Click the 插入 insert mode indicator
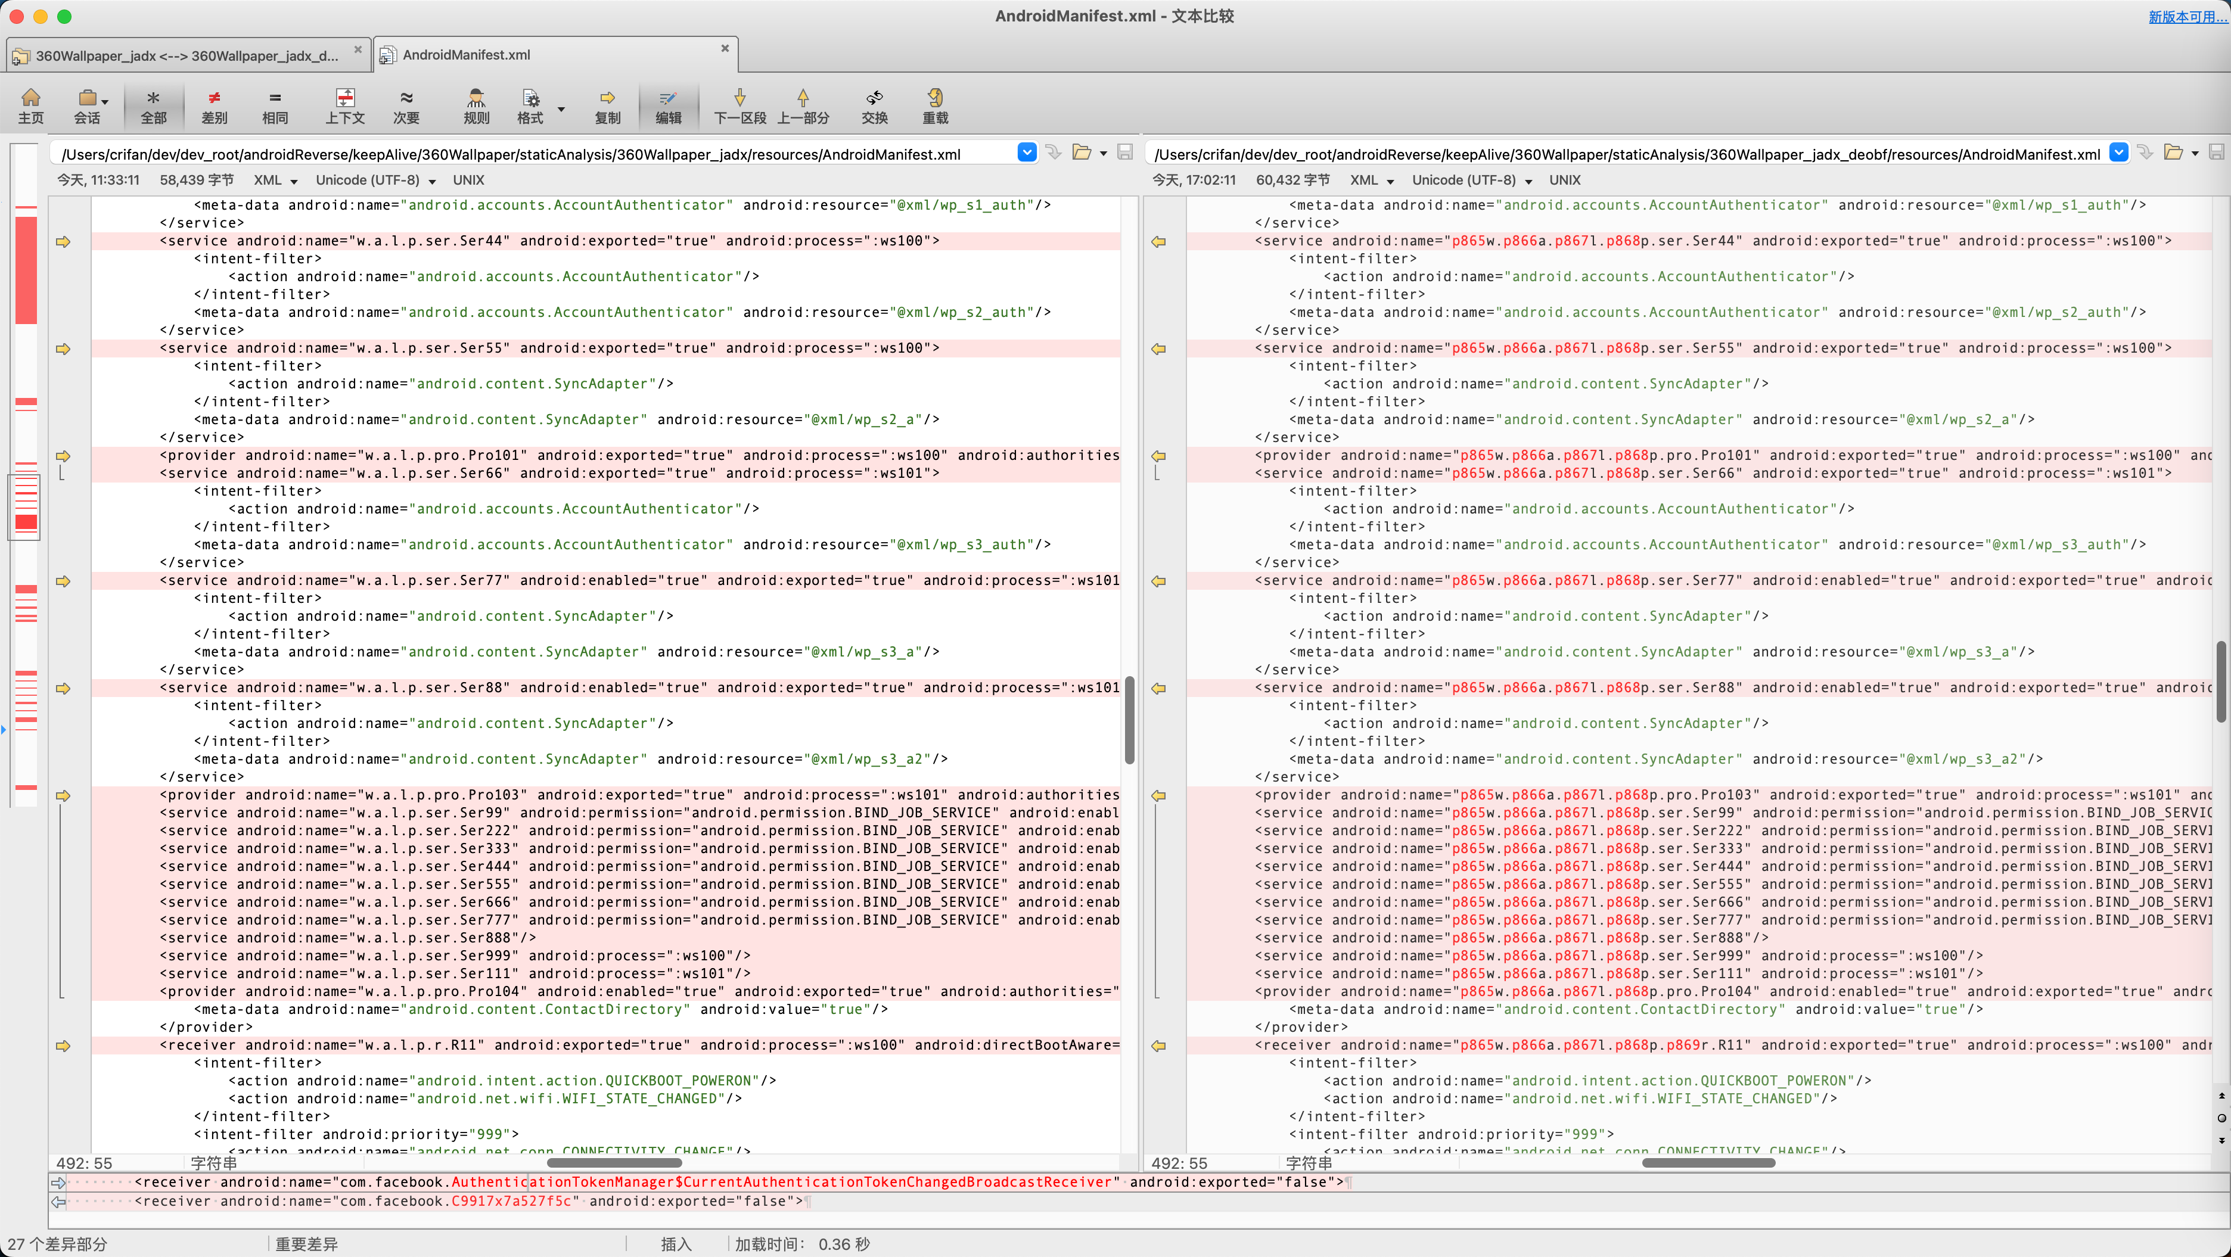2231x1257 pixels. pos(676,1244)
